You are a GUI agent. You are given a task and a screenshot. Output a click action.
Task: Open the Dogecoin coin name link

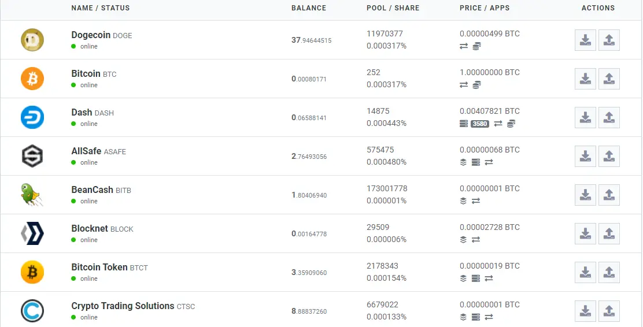(x=91, y=35)
